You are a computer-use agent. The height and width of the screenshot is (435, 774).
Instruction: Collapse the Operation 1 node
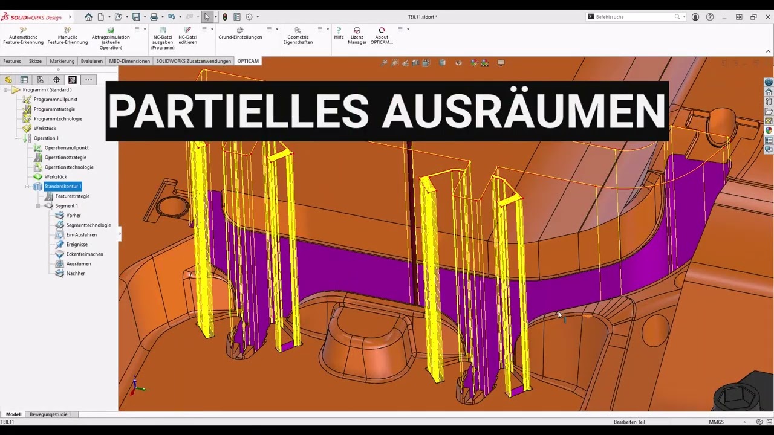17,138
